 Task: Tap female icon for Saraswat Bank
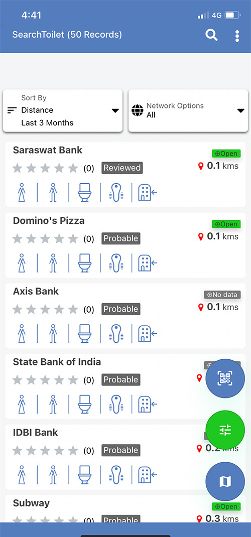pos(22,192)
